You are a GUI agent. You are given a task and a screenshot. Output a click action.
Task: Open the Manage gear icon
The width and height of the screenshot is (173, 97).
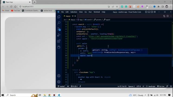point(59,82)
